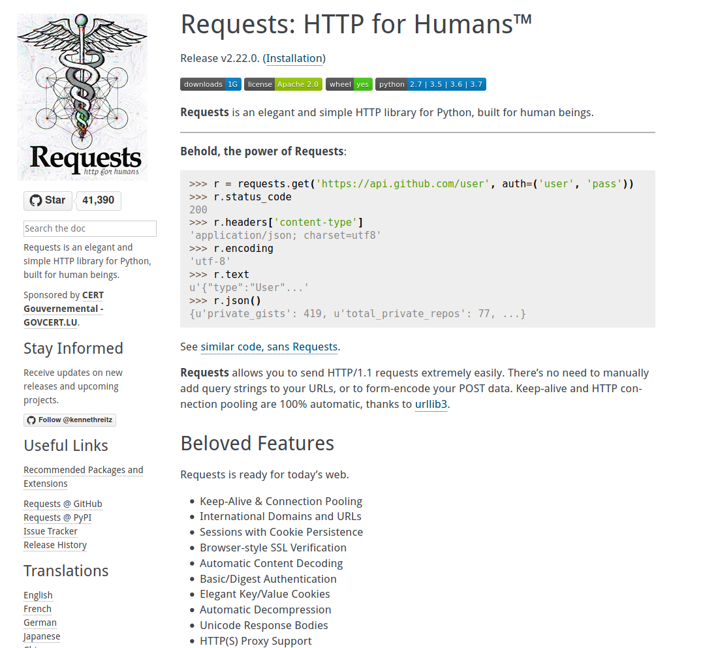The width and height of the screenshot is (718, 648).
Task: Visit Requests @ GitHub link
Action: (x=63, y=504)
